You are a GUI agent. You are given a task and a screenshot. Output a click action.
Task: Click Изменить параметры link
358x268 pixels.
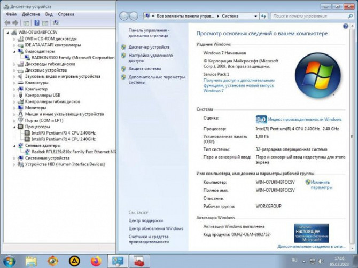coord(321,185)
